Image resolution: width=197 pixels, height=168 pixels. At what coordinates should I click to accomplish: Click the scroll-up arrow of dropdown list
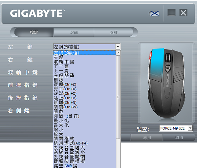click(x=118, y=53)
